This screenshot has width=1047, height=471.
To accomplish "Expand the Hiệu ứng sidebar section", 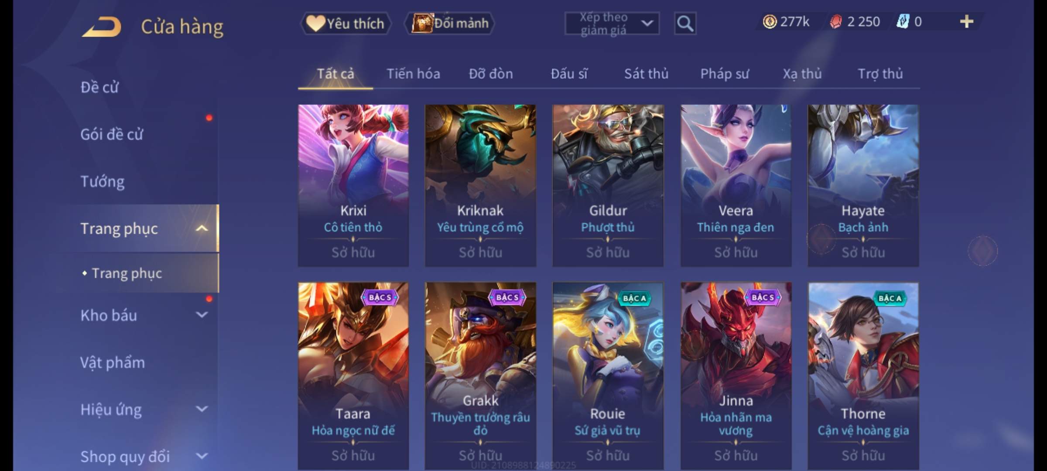I will click(202, 409).
